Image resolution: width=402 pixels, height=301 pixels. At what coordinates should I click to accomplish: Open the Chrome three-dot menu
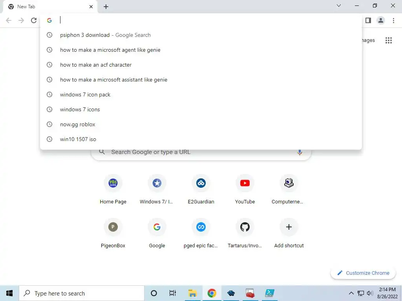click(x=393, y=20)
